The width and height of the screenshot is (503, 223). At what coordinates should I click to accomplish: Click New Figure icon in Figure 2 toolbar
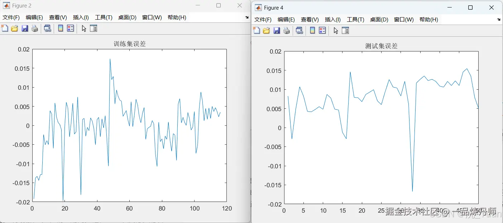pyautogui.click(x=5, y=29)
